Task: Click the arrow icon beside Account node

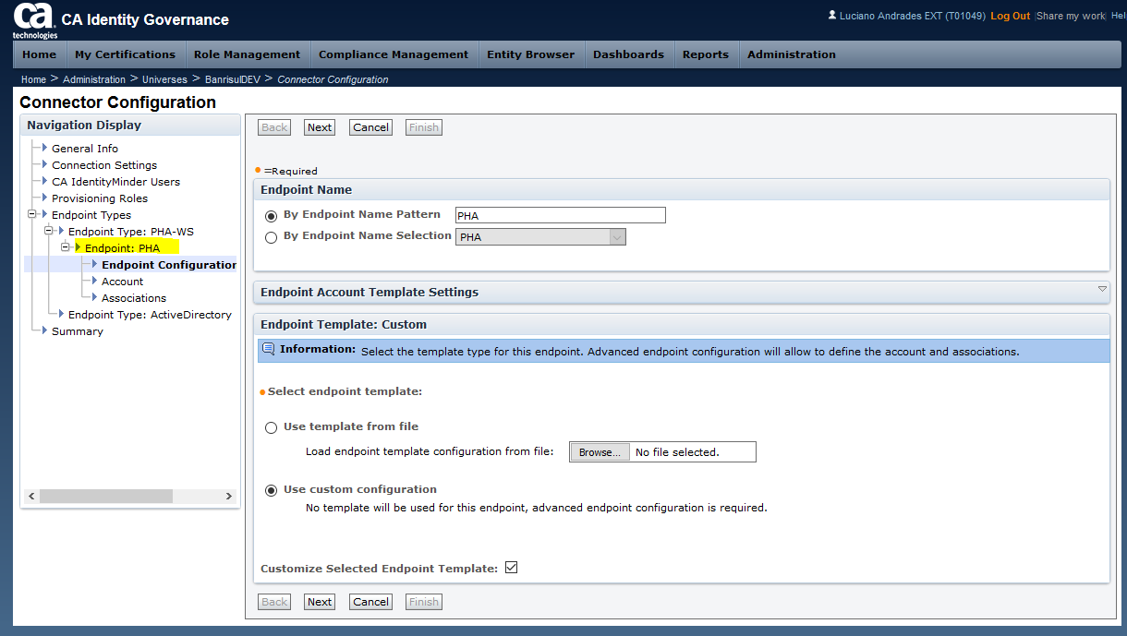Action: click(94, 281)
